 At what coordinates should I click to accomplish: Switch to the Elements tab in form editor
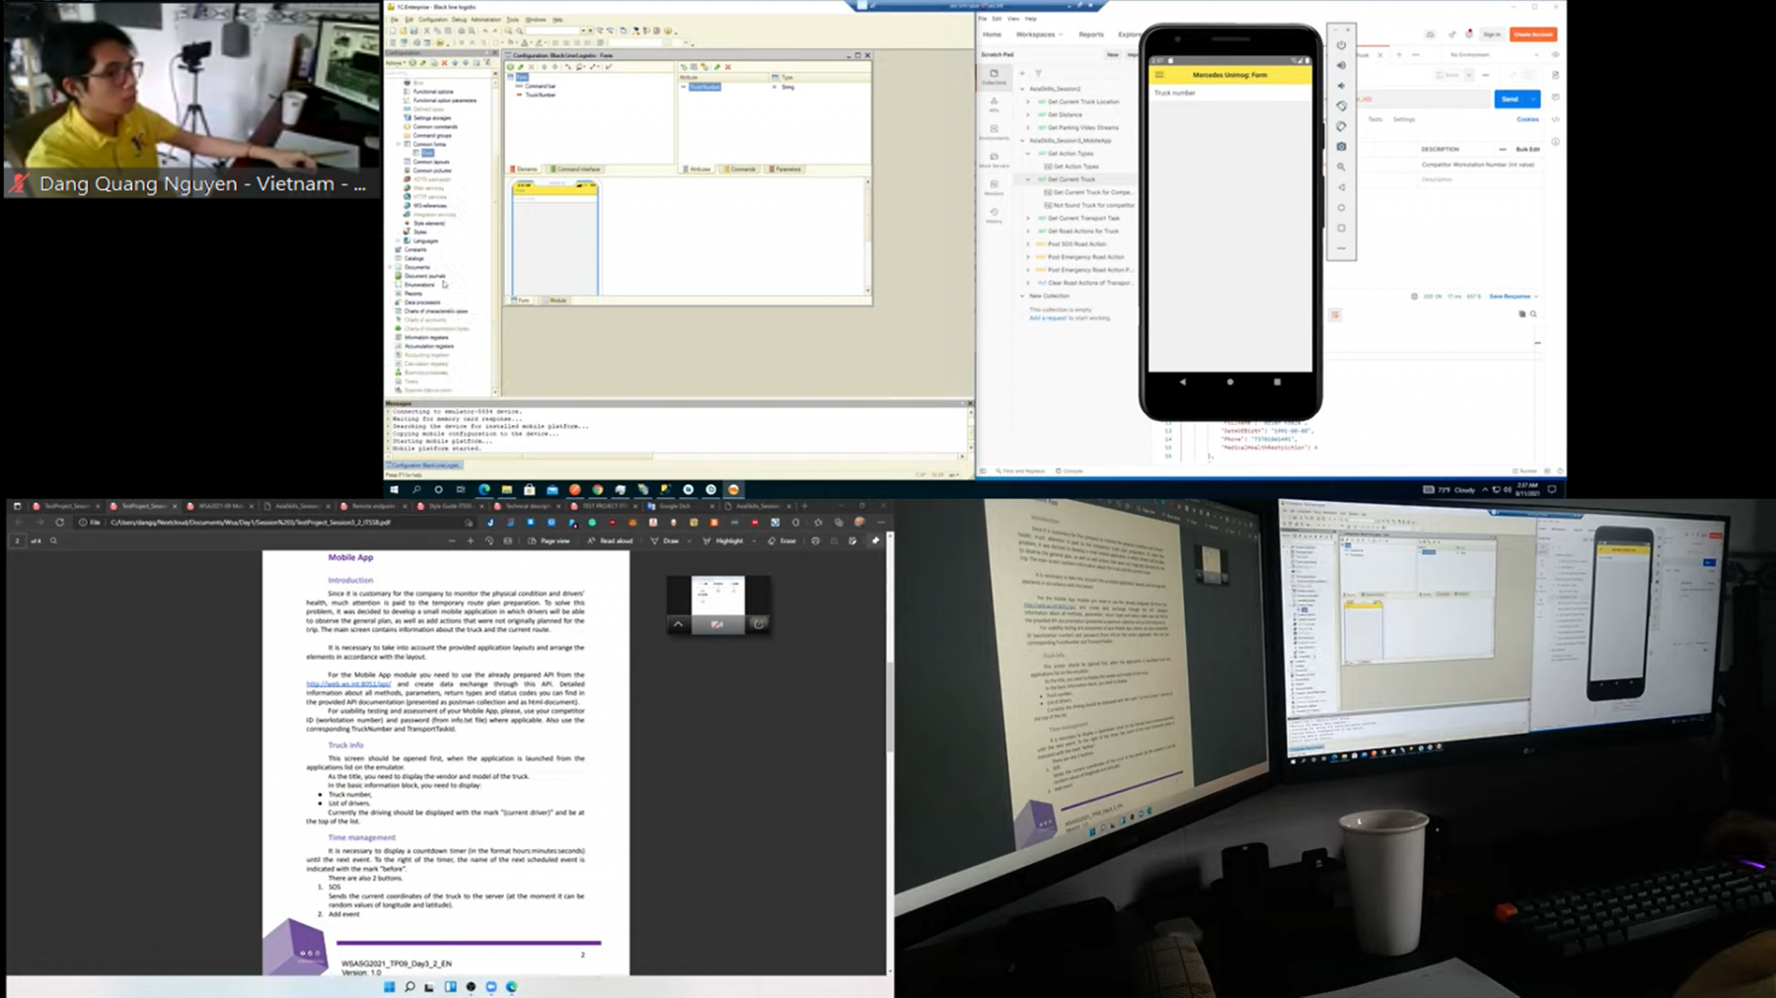click(525, 169)
